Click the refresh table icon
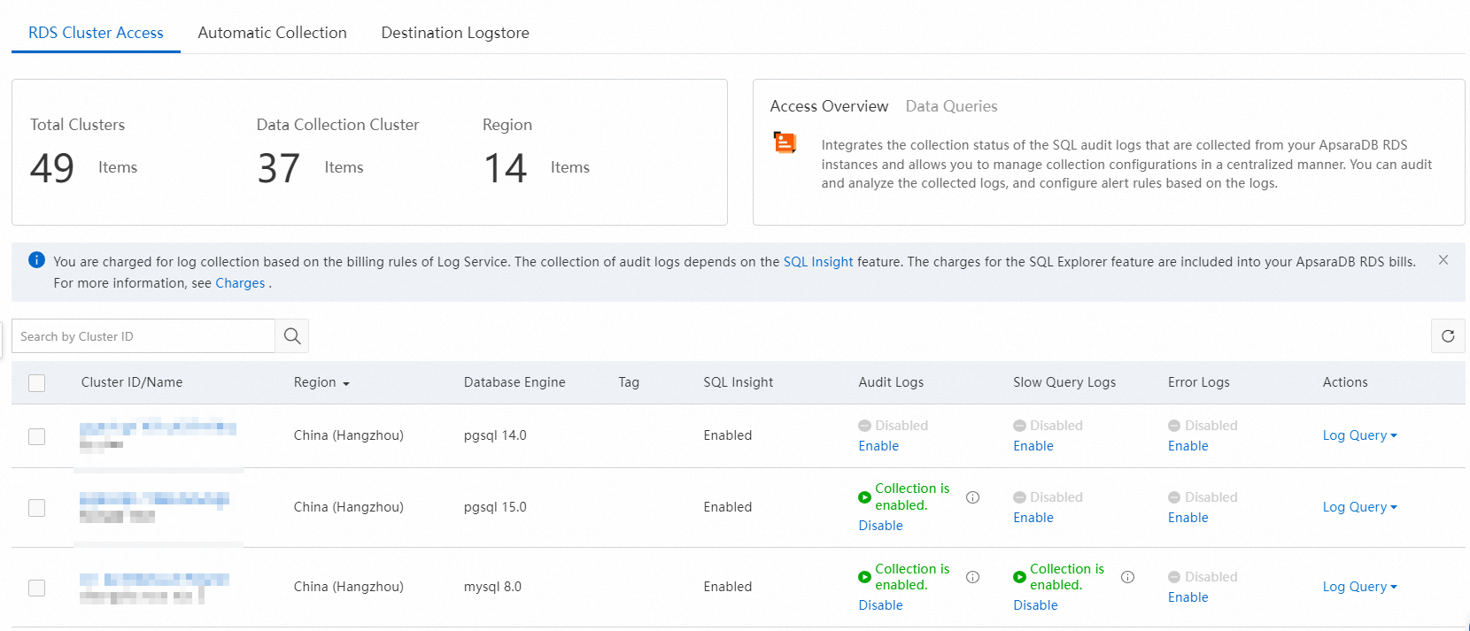 [x=1448, y=336]
